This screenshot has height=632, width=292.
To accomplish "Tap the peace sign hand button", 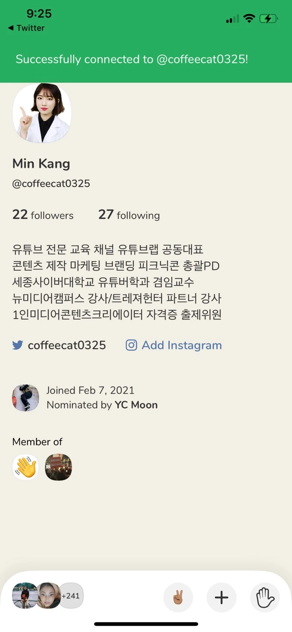I will point(178,597).
